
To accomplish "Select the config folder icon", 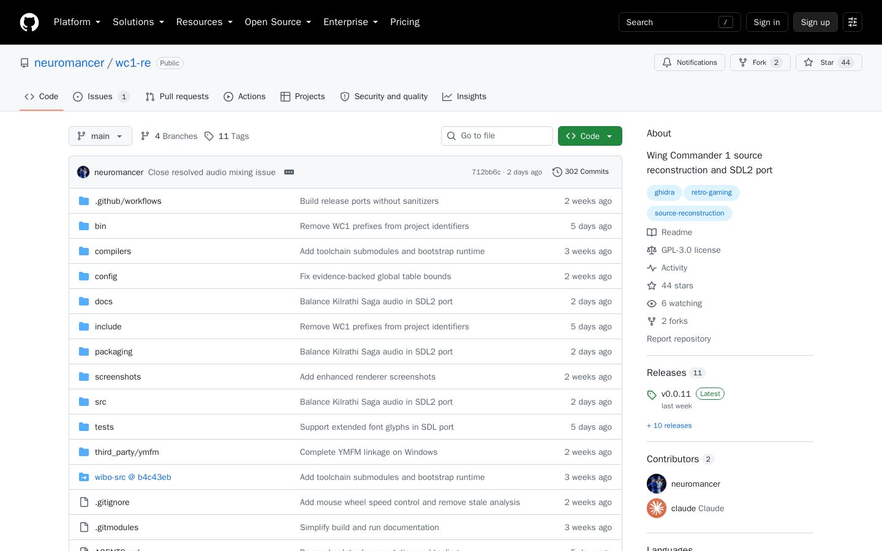I will [x=84, y=276].
